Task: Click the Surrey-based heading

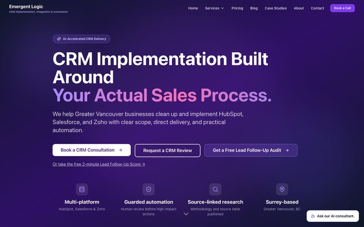Action: (x=282, y=202)
